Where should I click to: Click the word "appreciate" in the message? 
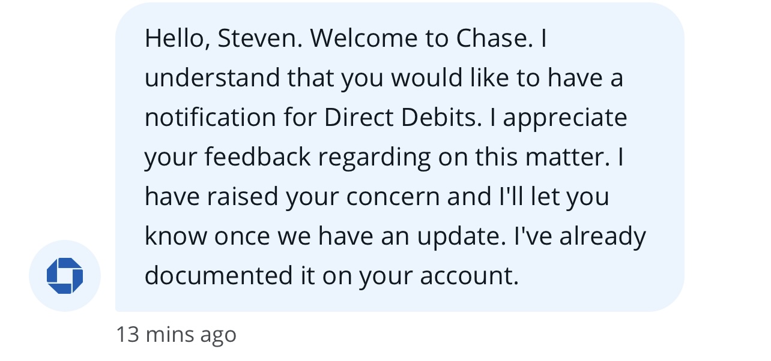point(565,119)
